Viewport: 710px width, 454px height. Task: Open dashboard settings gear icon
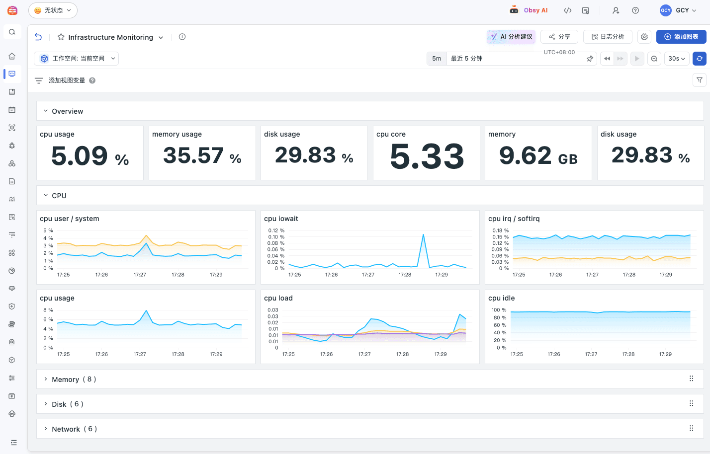[644, 37]
